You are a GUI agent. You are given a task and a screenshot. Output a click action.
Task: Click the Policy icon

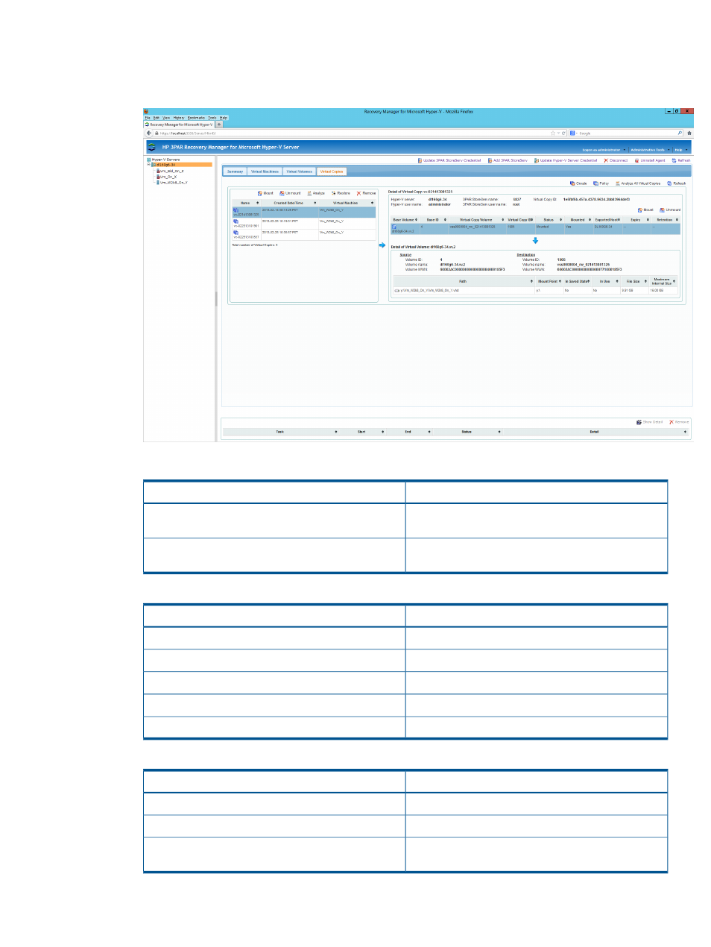point(595,183)
